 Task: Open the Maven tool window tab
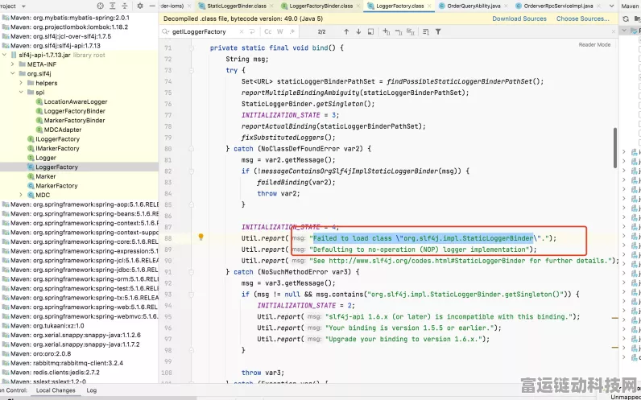pyautogui.click(x=631, y=6)
